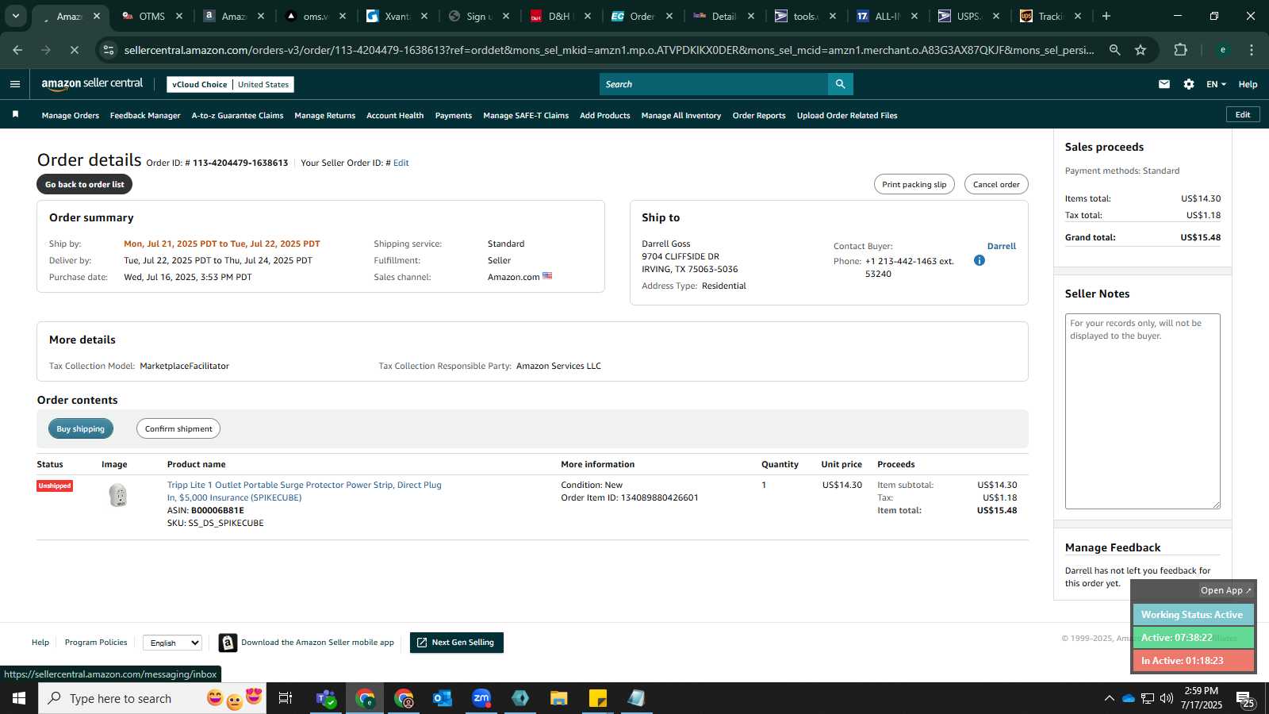Open the English language selector
Viewport: 1269px width, 714px height.
point(173,643)
